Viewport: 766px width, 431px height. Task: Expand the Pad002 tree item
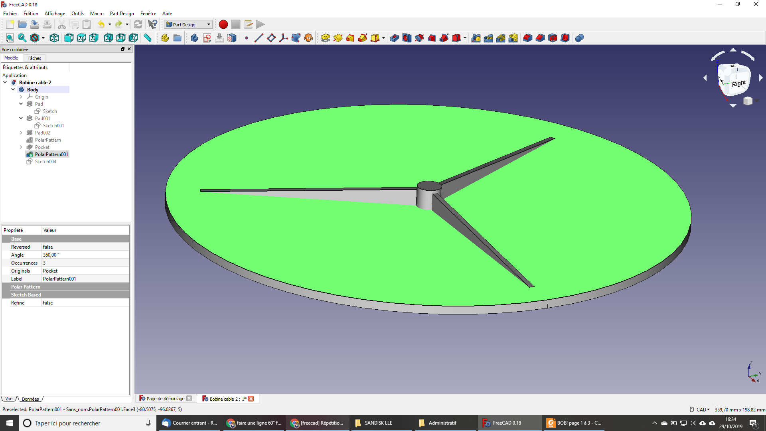tap(21, 132)
